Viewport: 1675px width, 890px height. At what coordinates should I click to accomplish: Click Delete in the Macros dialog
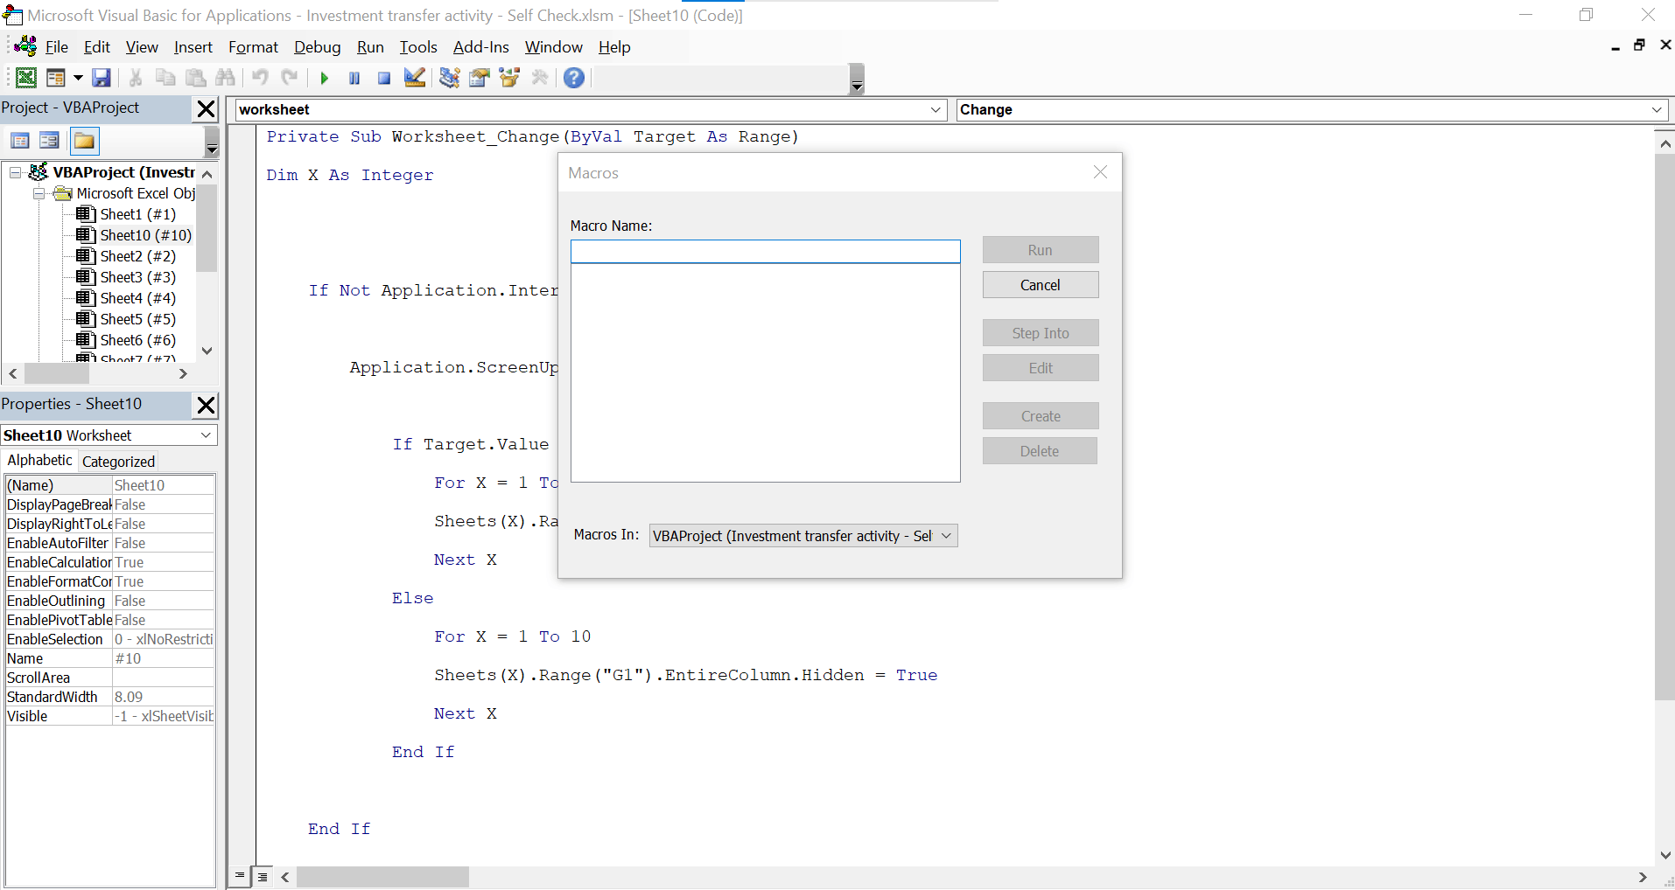(x=1041, y=451)
